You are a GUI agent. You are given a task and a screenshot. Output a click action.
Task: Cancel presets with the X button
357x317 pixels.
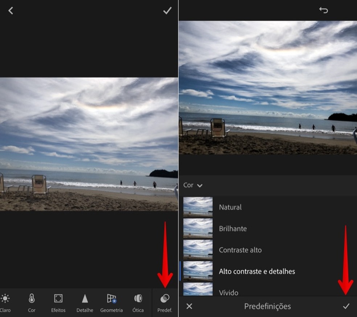tap(189, 306)
